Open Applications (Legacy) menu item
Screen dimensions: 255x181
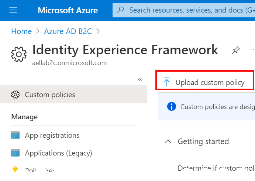click(x=58, y=153)
